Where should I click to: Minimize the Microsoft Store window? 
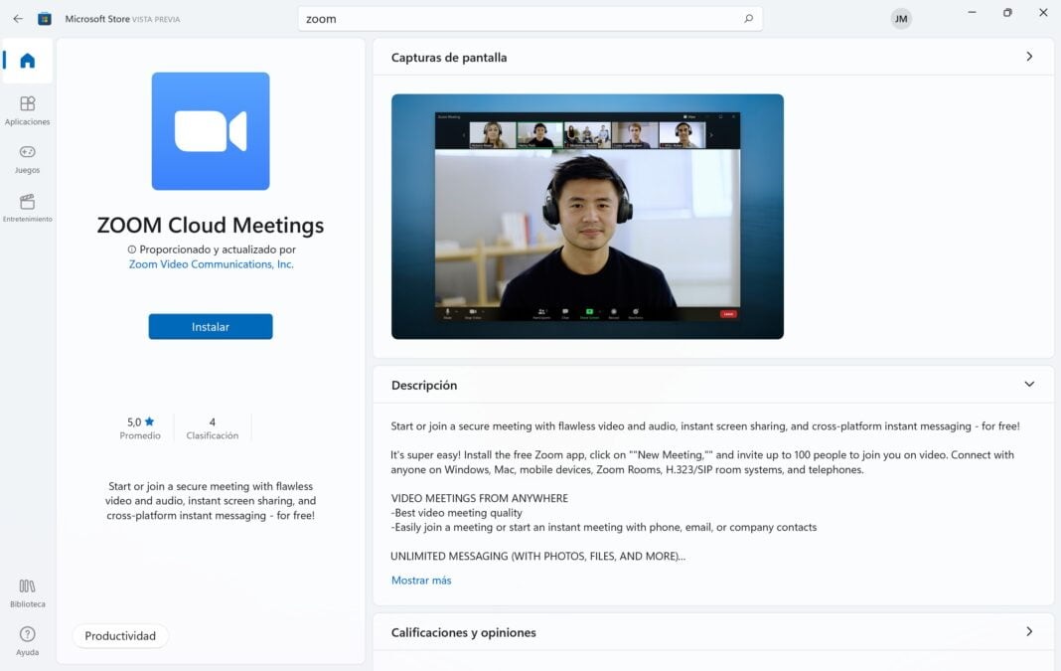click(x=972, y=13)
